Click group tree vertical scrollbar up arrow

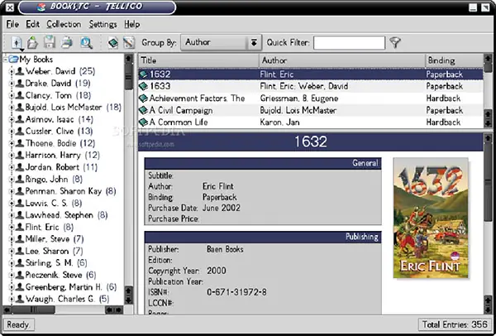[x=128, y=59]
